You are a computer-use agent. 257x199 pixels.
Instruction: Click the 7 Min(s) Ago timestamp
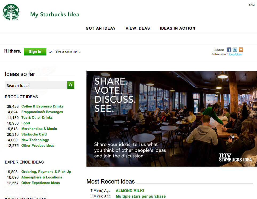pos(100,191)
